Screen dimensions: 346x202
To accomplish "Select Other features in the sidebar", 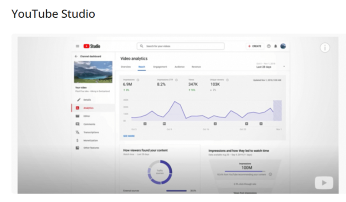I will pyautogui.click(x=91, y=148).
